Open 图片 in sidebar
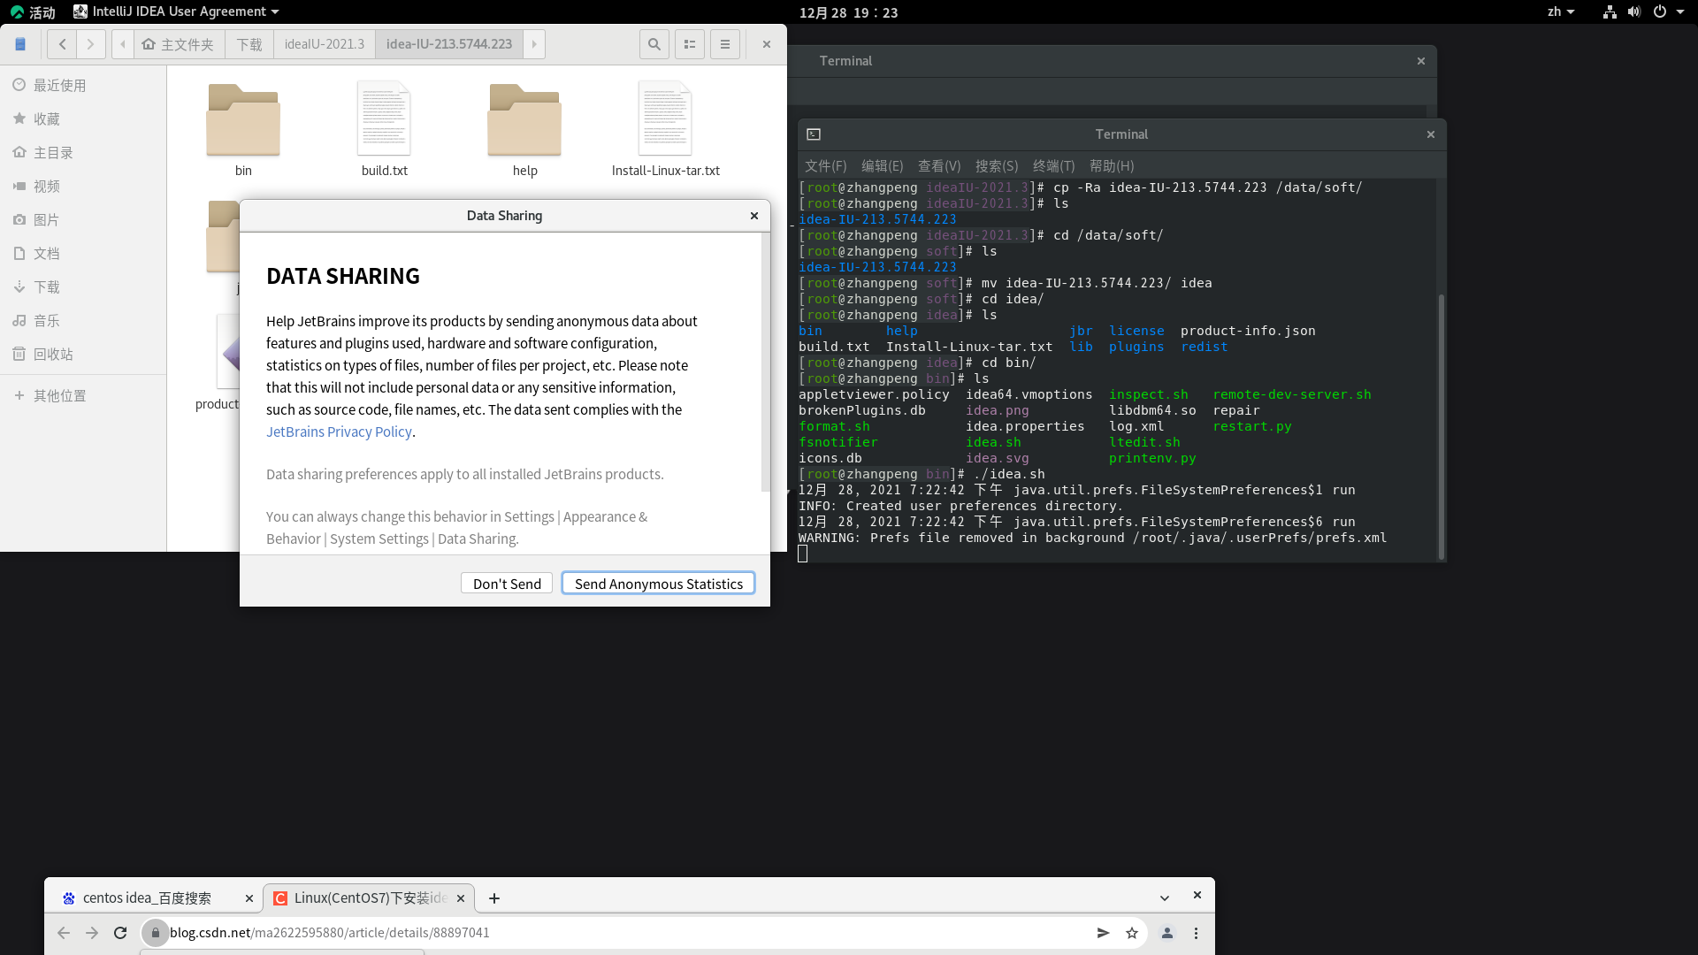 coord(83,219)
